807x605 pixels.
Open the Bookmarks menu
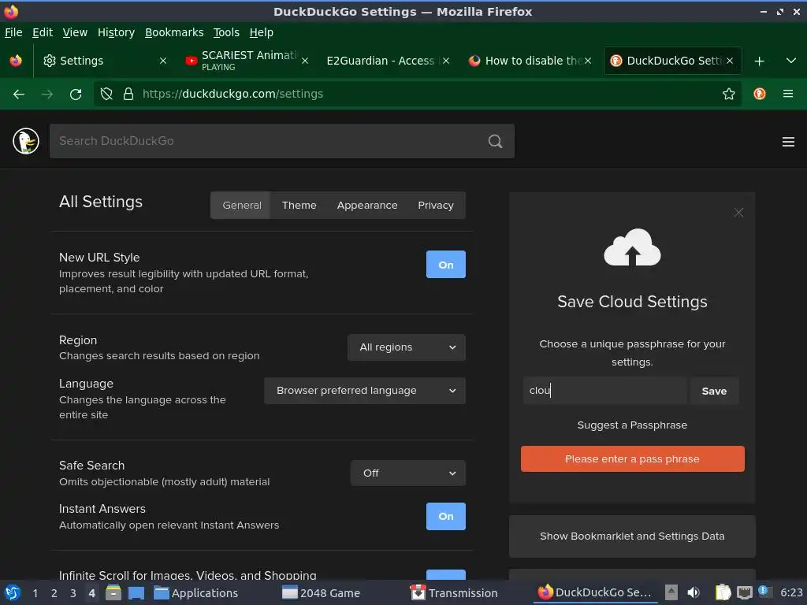[174, 32]
